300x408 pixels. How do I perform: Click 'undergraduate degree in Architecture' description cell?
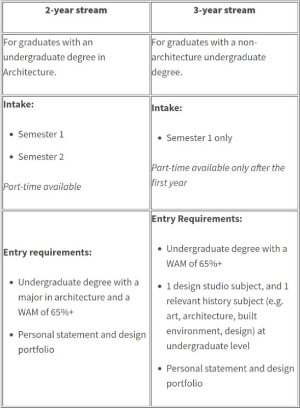pos(76,65)
